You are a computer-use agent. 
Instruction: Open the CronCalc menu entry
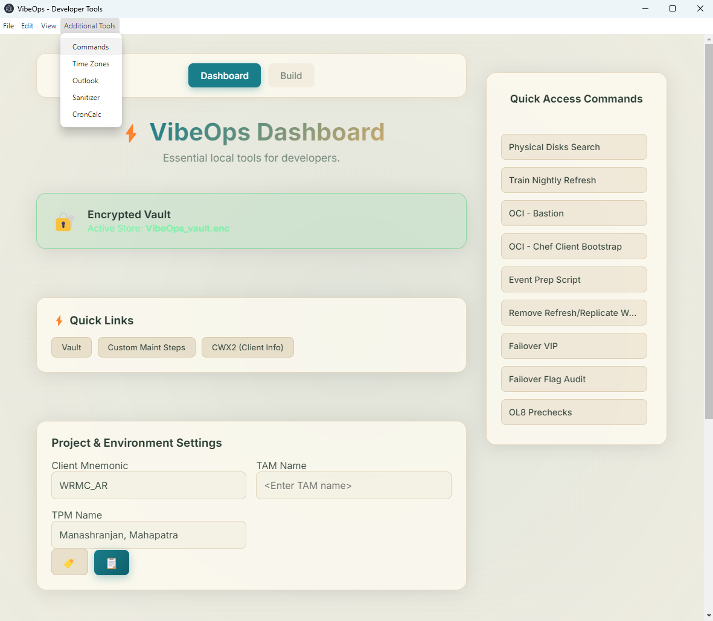pos(87,115)
